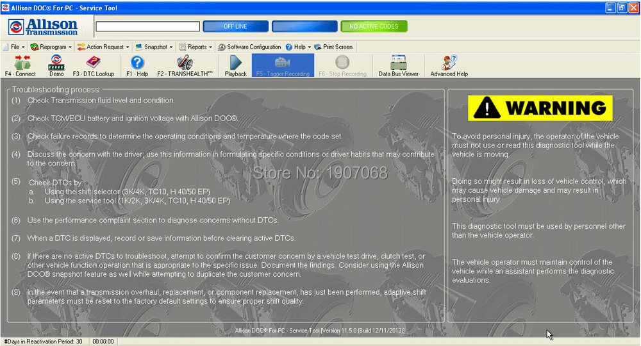Expand the Action Request dropdown arrow

pyautogui.click(x=128, y=47)
